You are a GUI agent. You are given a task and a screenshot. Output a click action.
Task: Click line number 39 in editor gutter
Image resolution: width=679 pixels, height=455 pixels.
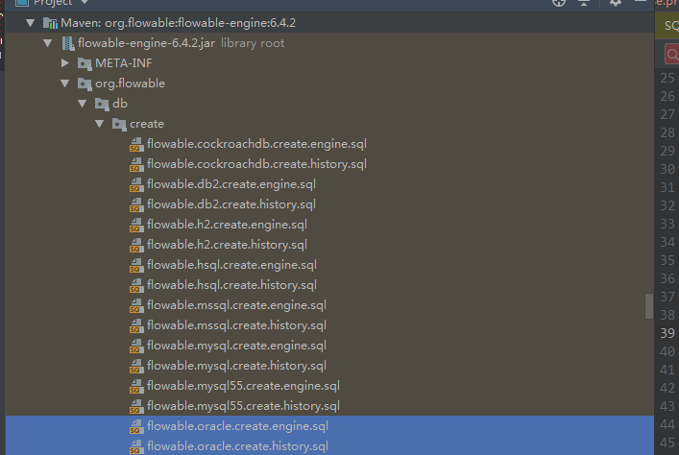pos(667,333)
